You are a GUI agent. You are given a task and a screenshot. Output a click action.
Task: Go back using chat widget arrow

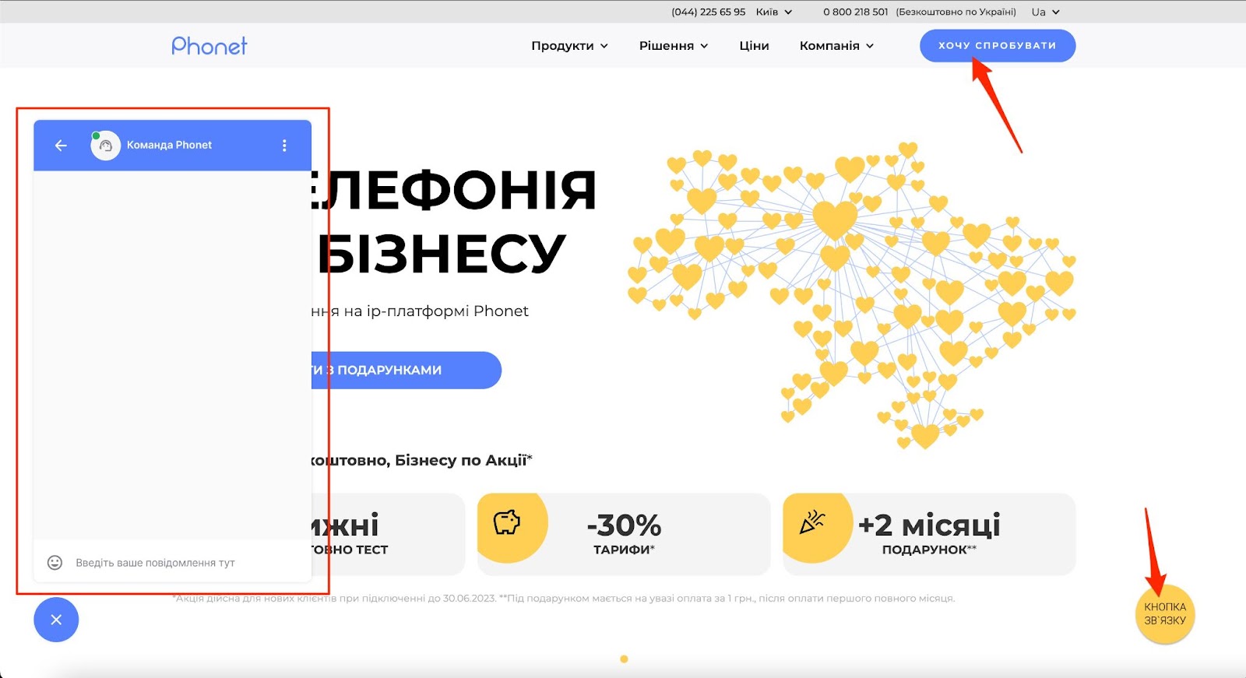61,146
